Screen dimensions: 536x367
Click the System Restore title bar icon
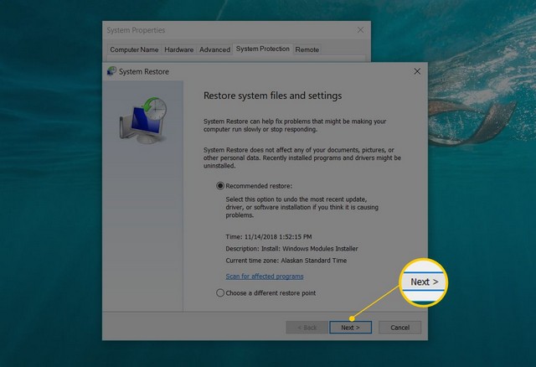click(x=111, y=71)
